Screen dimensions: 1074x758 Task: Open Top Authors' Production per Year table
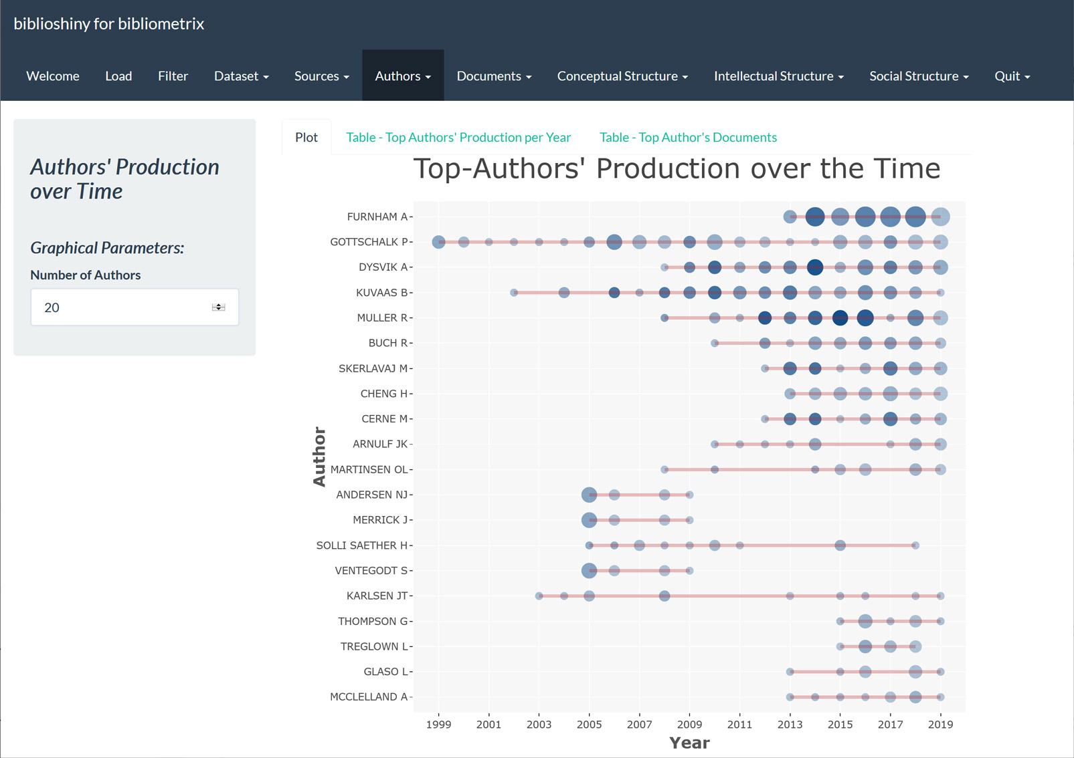458,137
